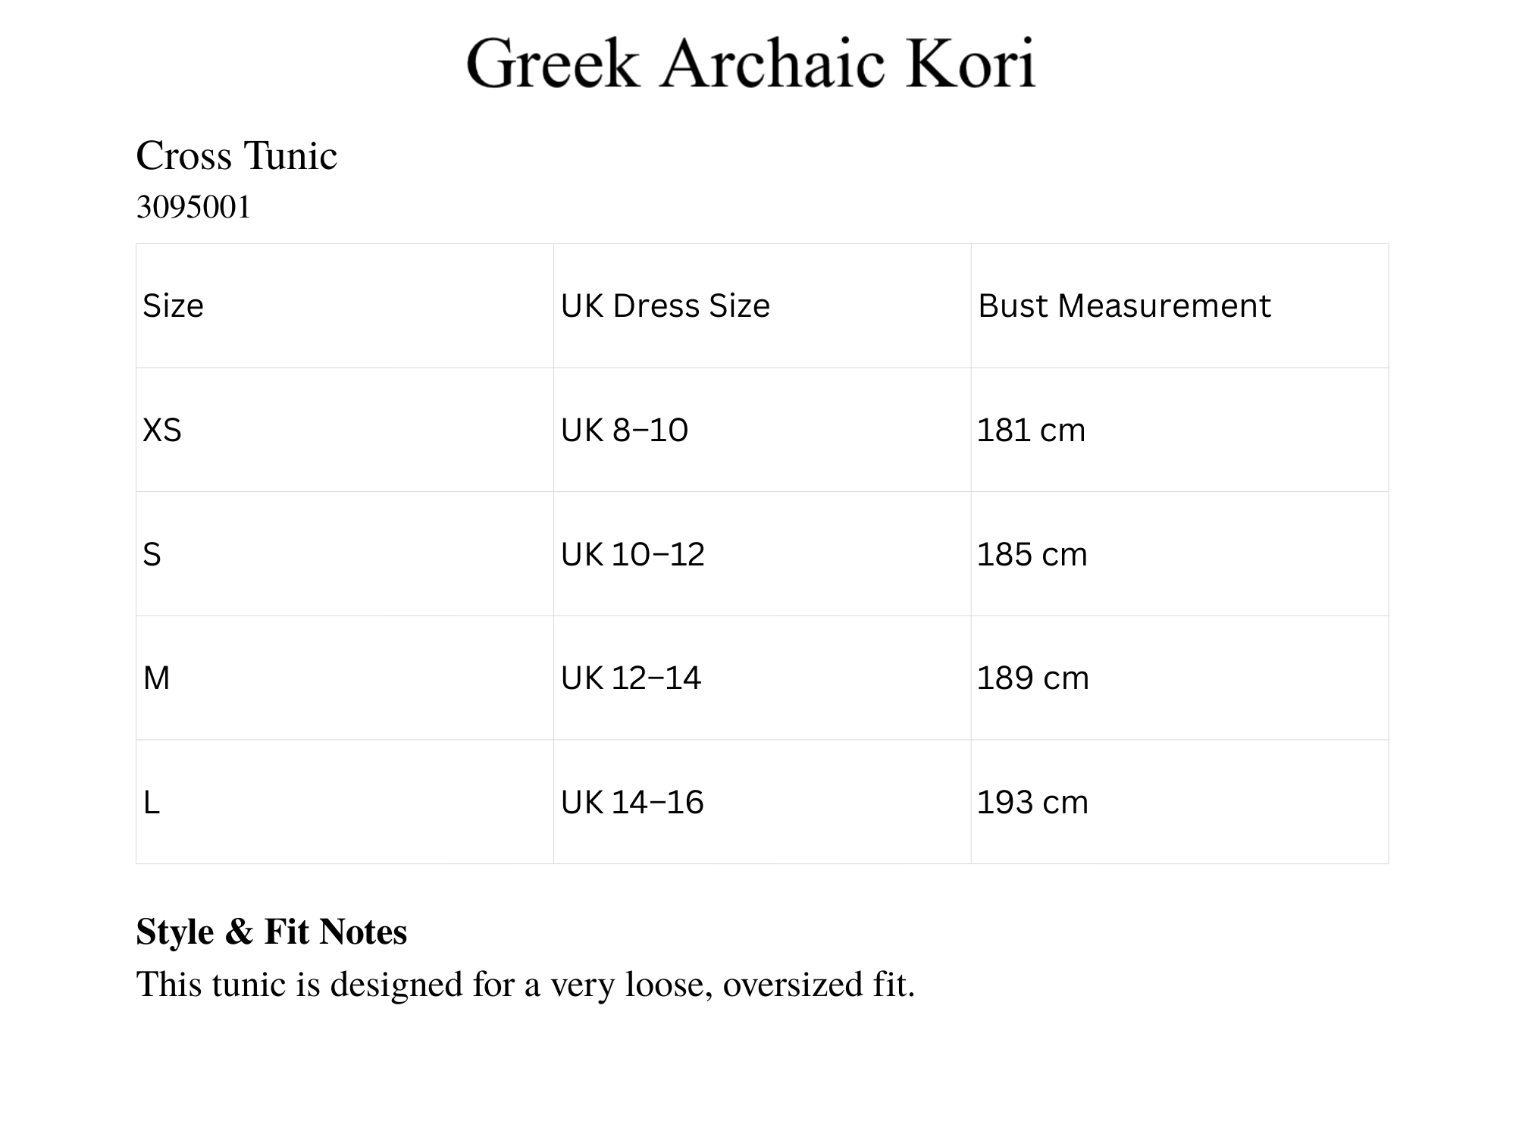1516x1137 pixels.
Task: Click the 193 cm measurement
Action: coord(1032,803)
